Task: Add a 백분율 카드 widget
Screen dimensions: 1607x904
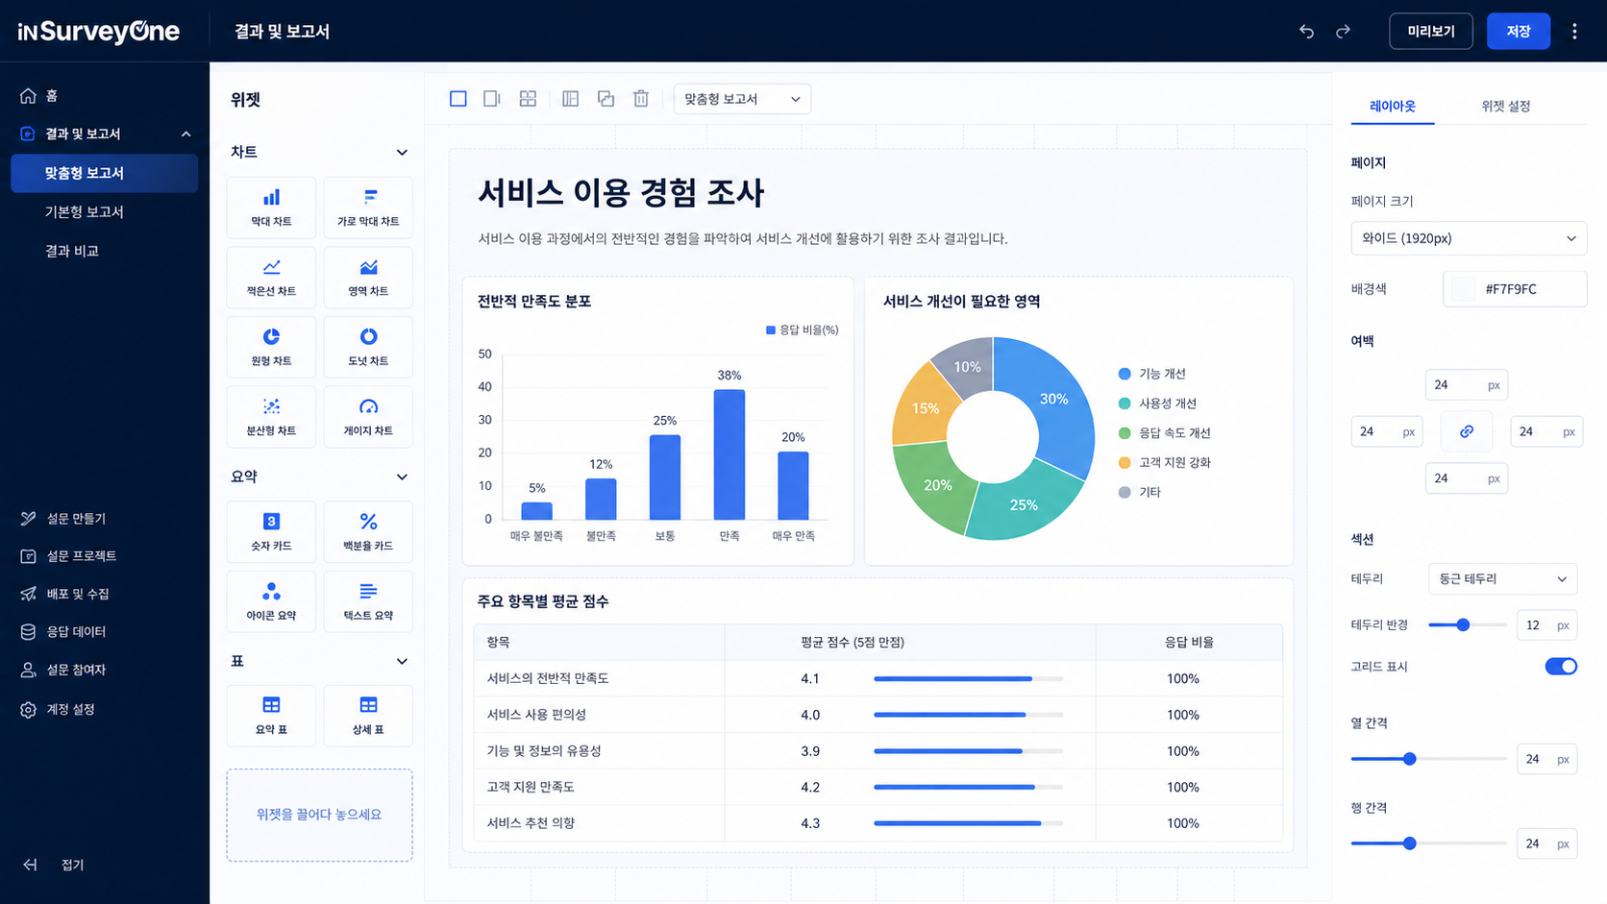Action: point(368,531)
